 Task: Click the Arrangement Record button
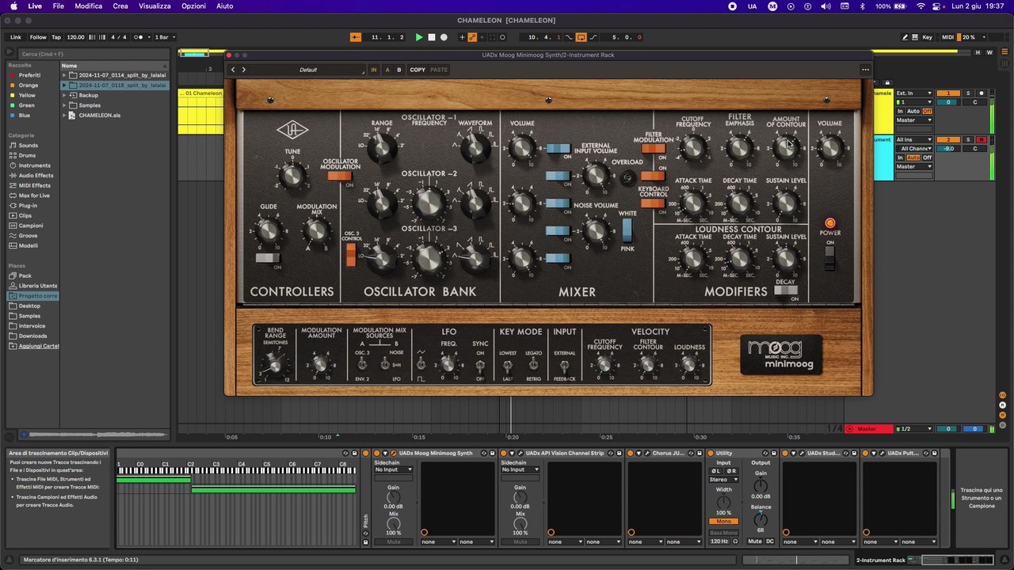tap(444, 37)
